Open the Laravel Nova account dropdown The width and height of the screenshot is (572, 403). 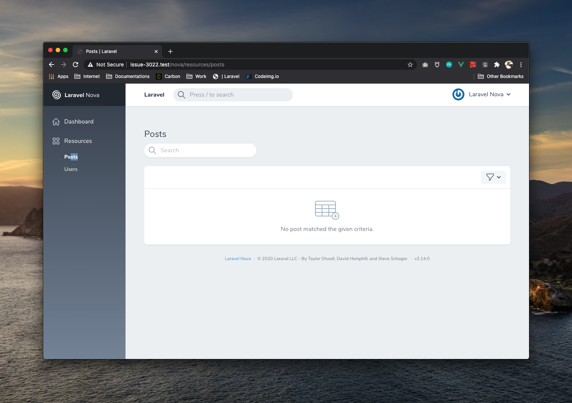482,94
